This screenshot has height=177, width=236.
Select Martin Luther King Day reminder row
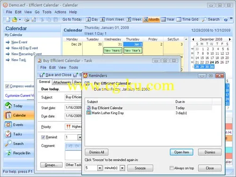(x=149, y=113)
